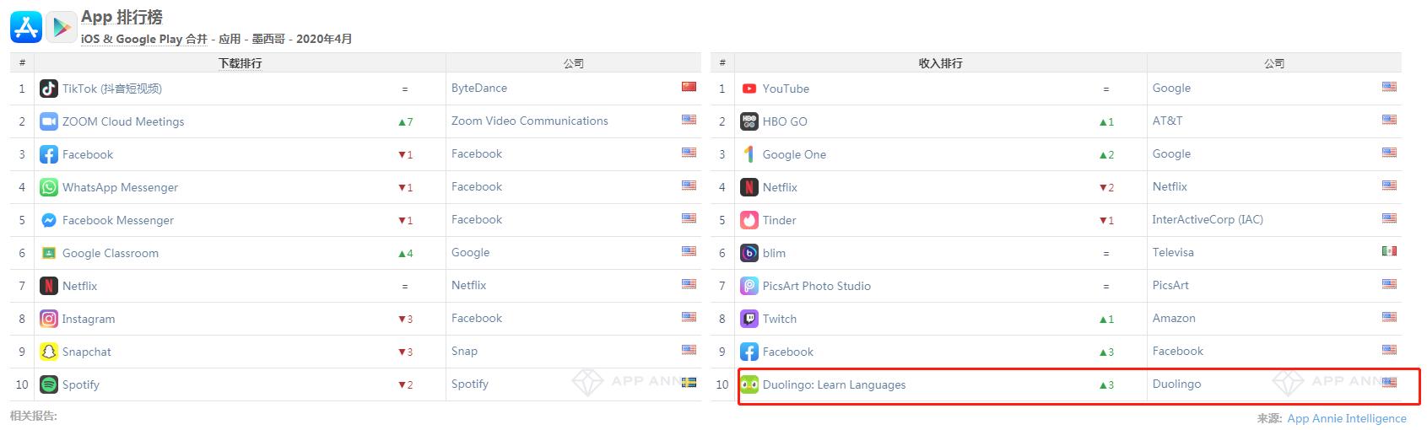Click the WhatsApp Messenger app icon
The height and width of the screenshot is (430, 1427).
coord(49,187)
